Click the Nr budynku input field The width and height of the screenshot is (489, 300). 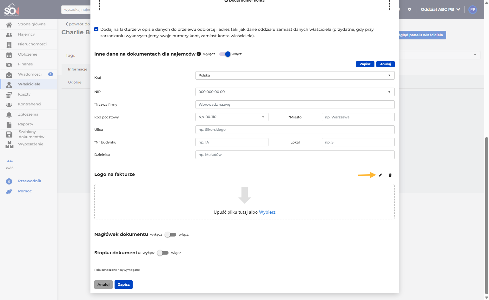click(x=232, y=142)
